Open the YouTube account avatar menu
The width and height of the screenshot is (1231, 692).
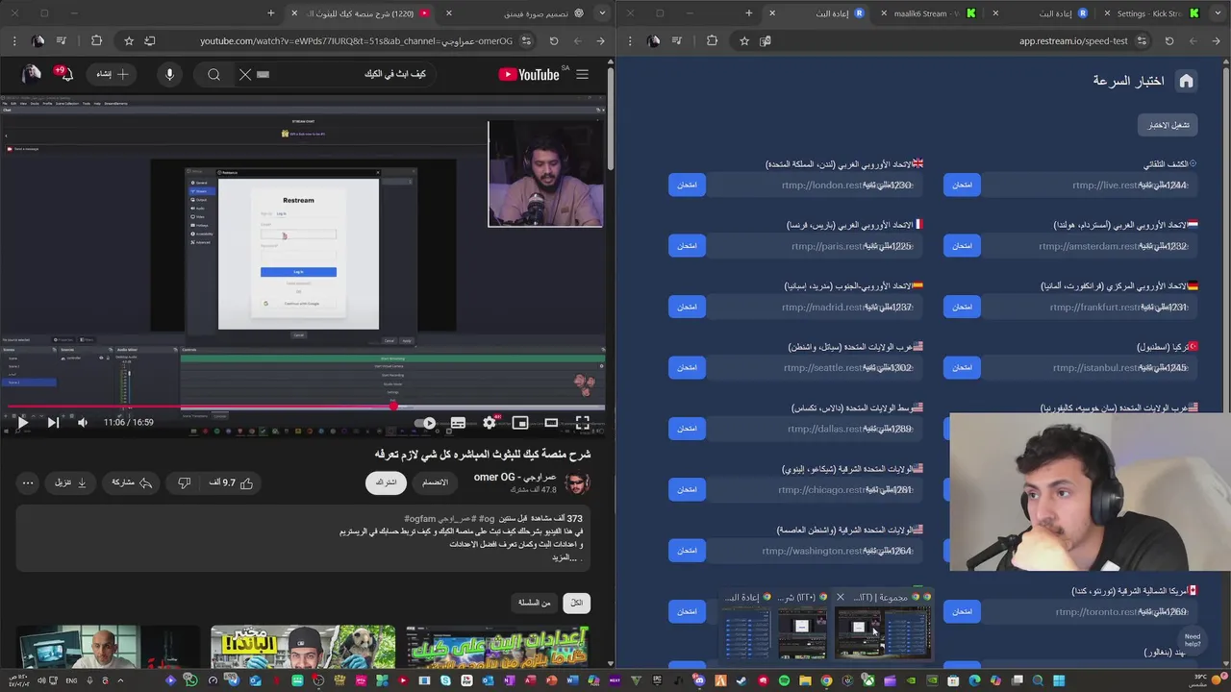click(x=32, y=74)
